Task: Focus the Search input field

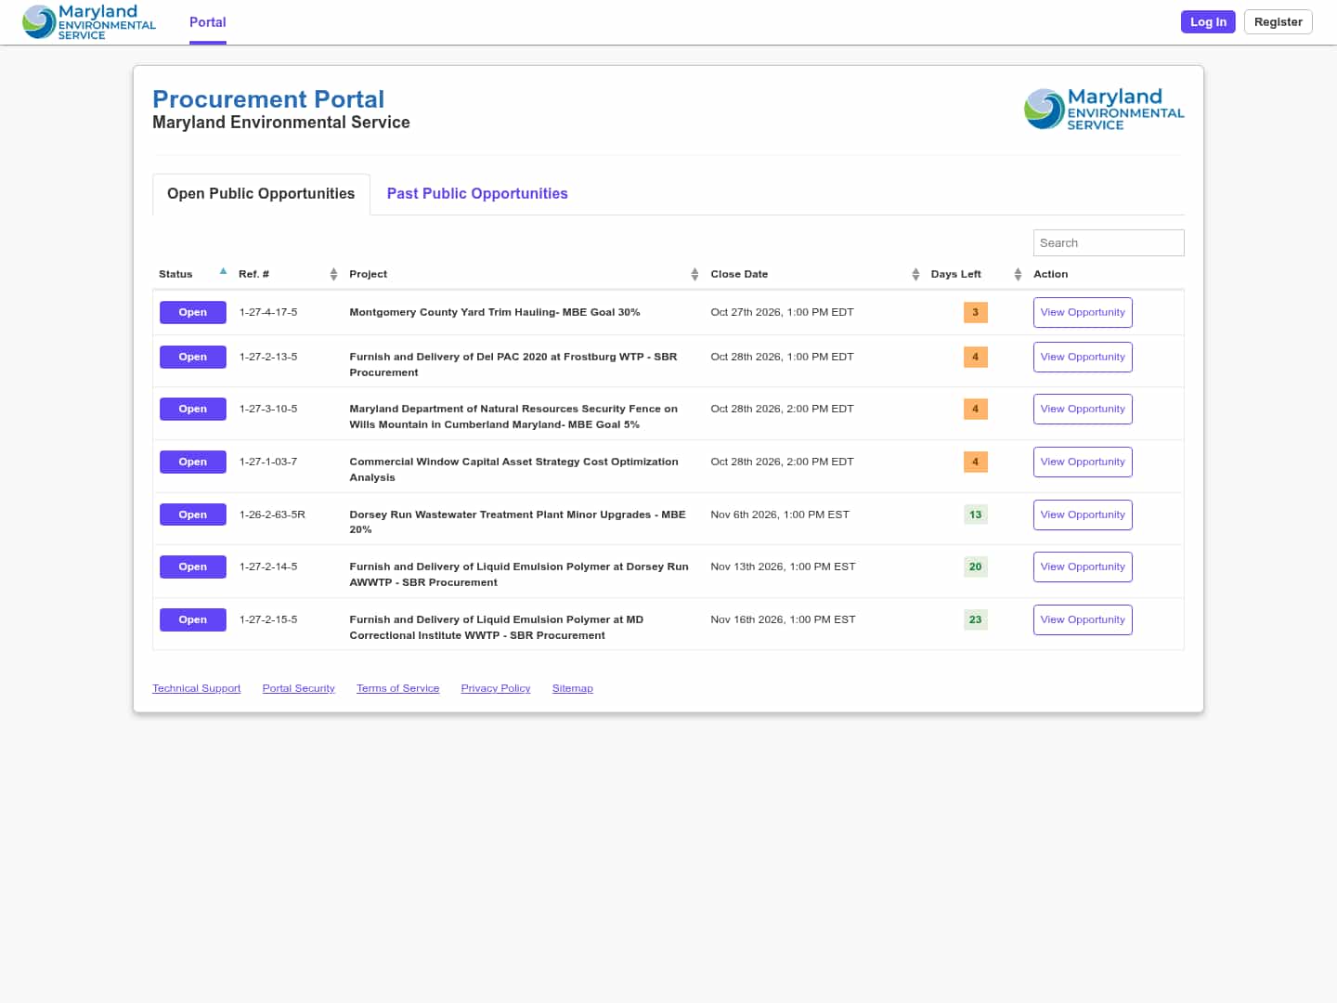Action: pos(1109,243)
